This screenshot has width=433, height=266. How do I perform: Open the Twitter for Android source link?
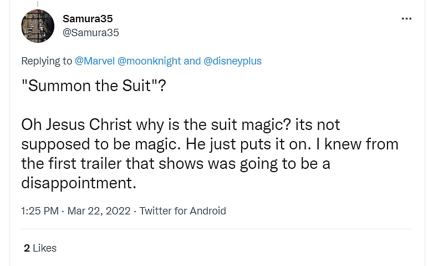click(x=182, y=211)
